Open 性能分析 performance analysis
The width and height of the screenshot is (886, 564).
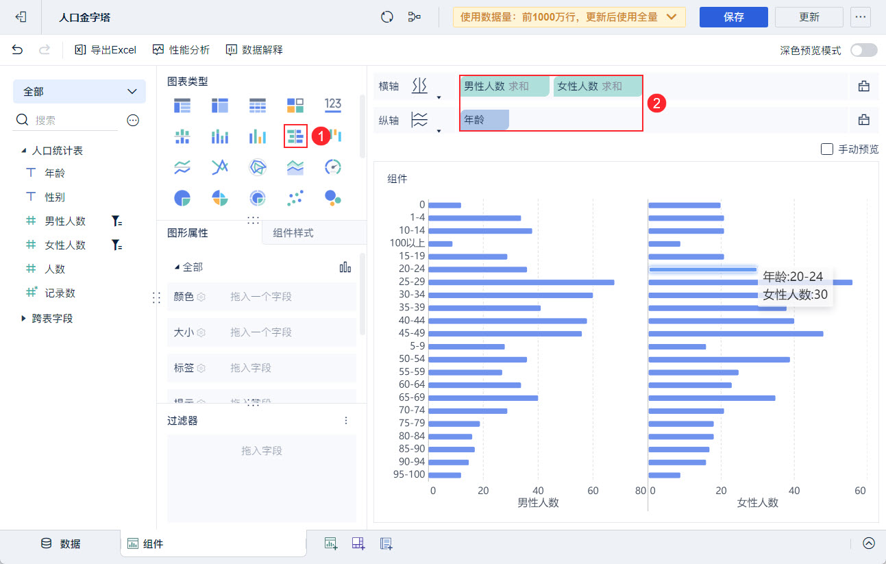pos(181,49)
